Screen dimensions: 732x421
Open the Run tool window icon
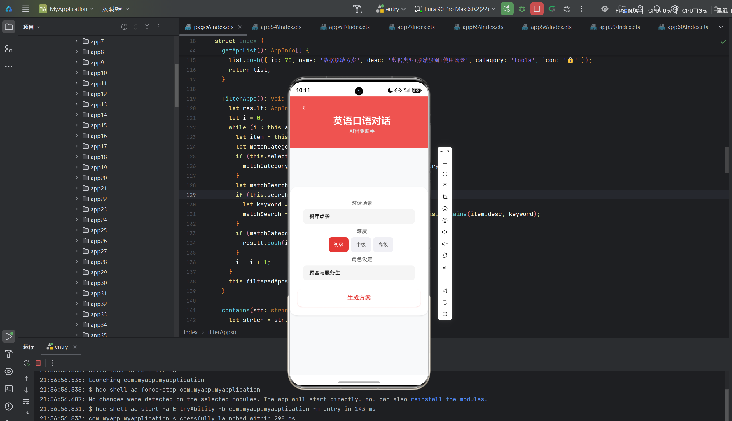9,336
